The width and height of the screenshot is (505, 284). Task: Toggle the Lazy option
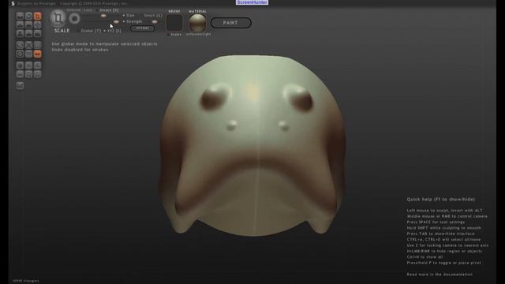tap(88, 10)
